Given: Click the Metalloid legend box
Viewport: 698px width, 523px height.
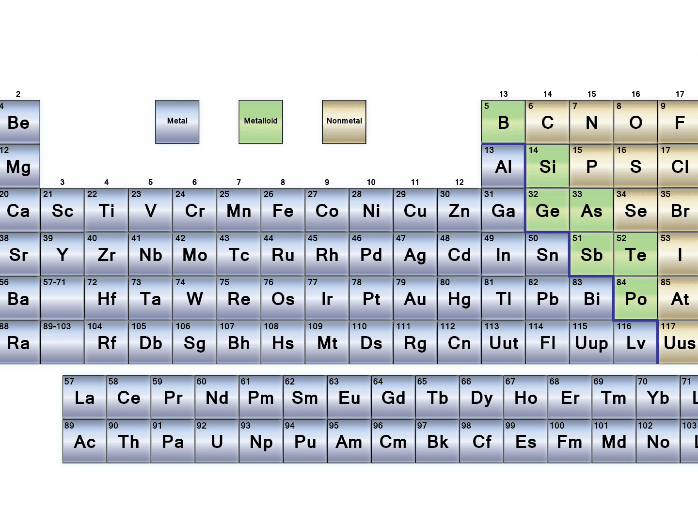Looking at the screenshot, I should pos(261,122).
